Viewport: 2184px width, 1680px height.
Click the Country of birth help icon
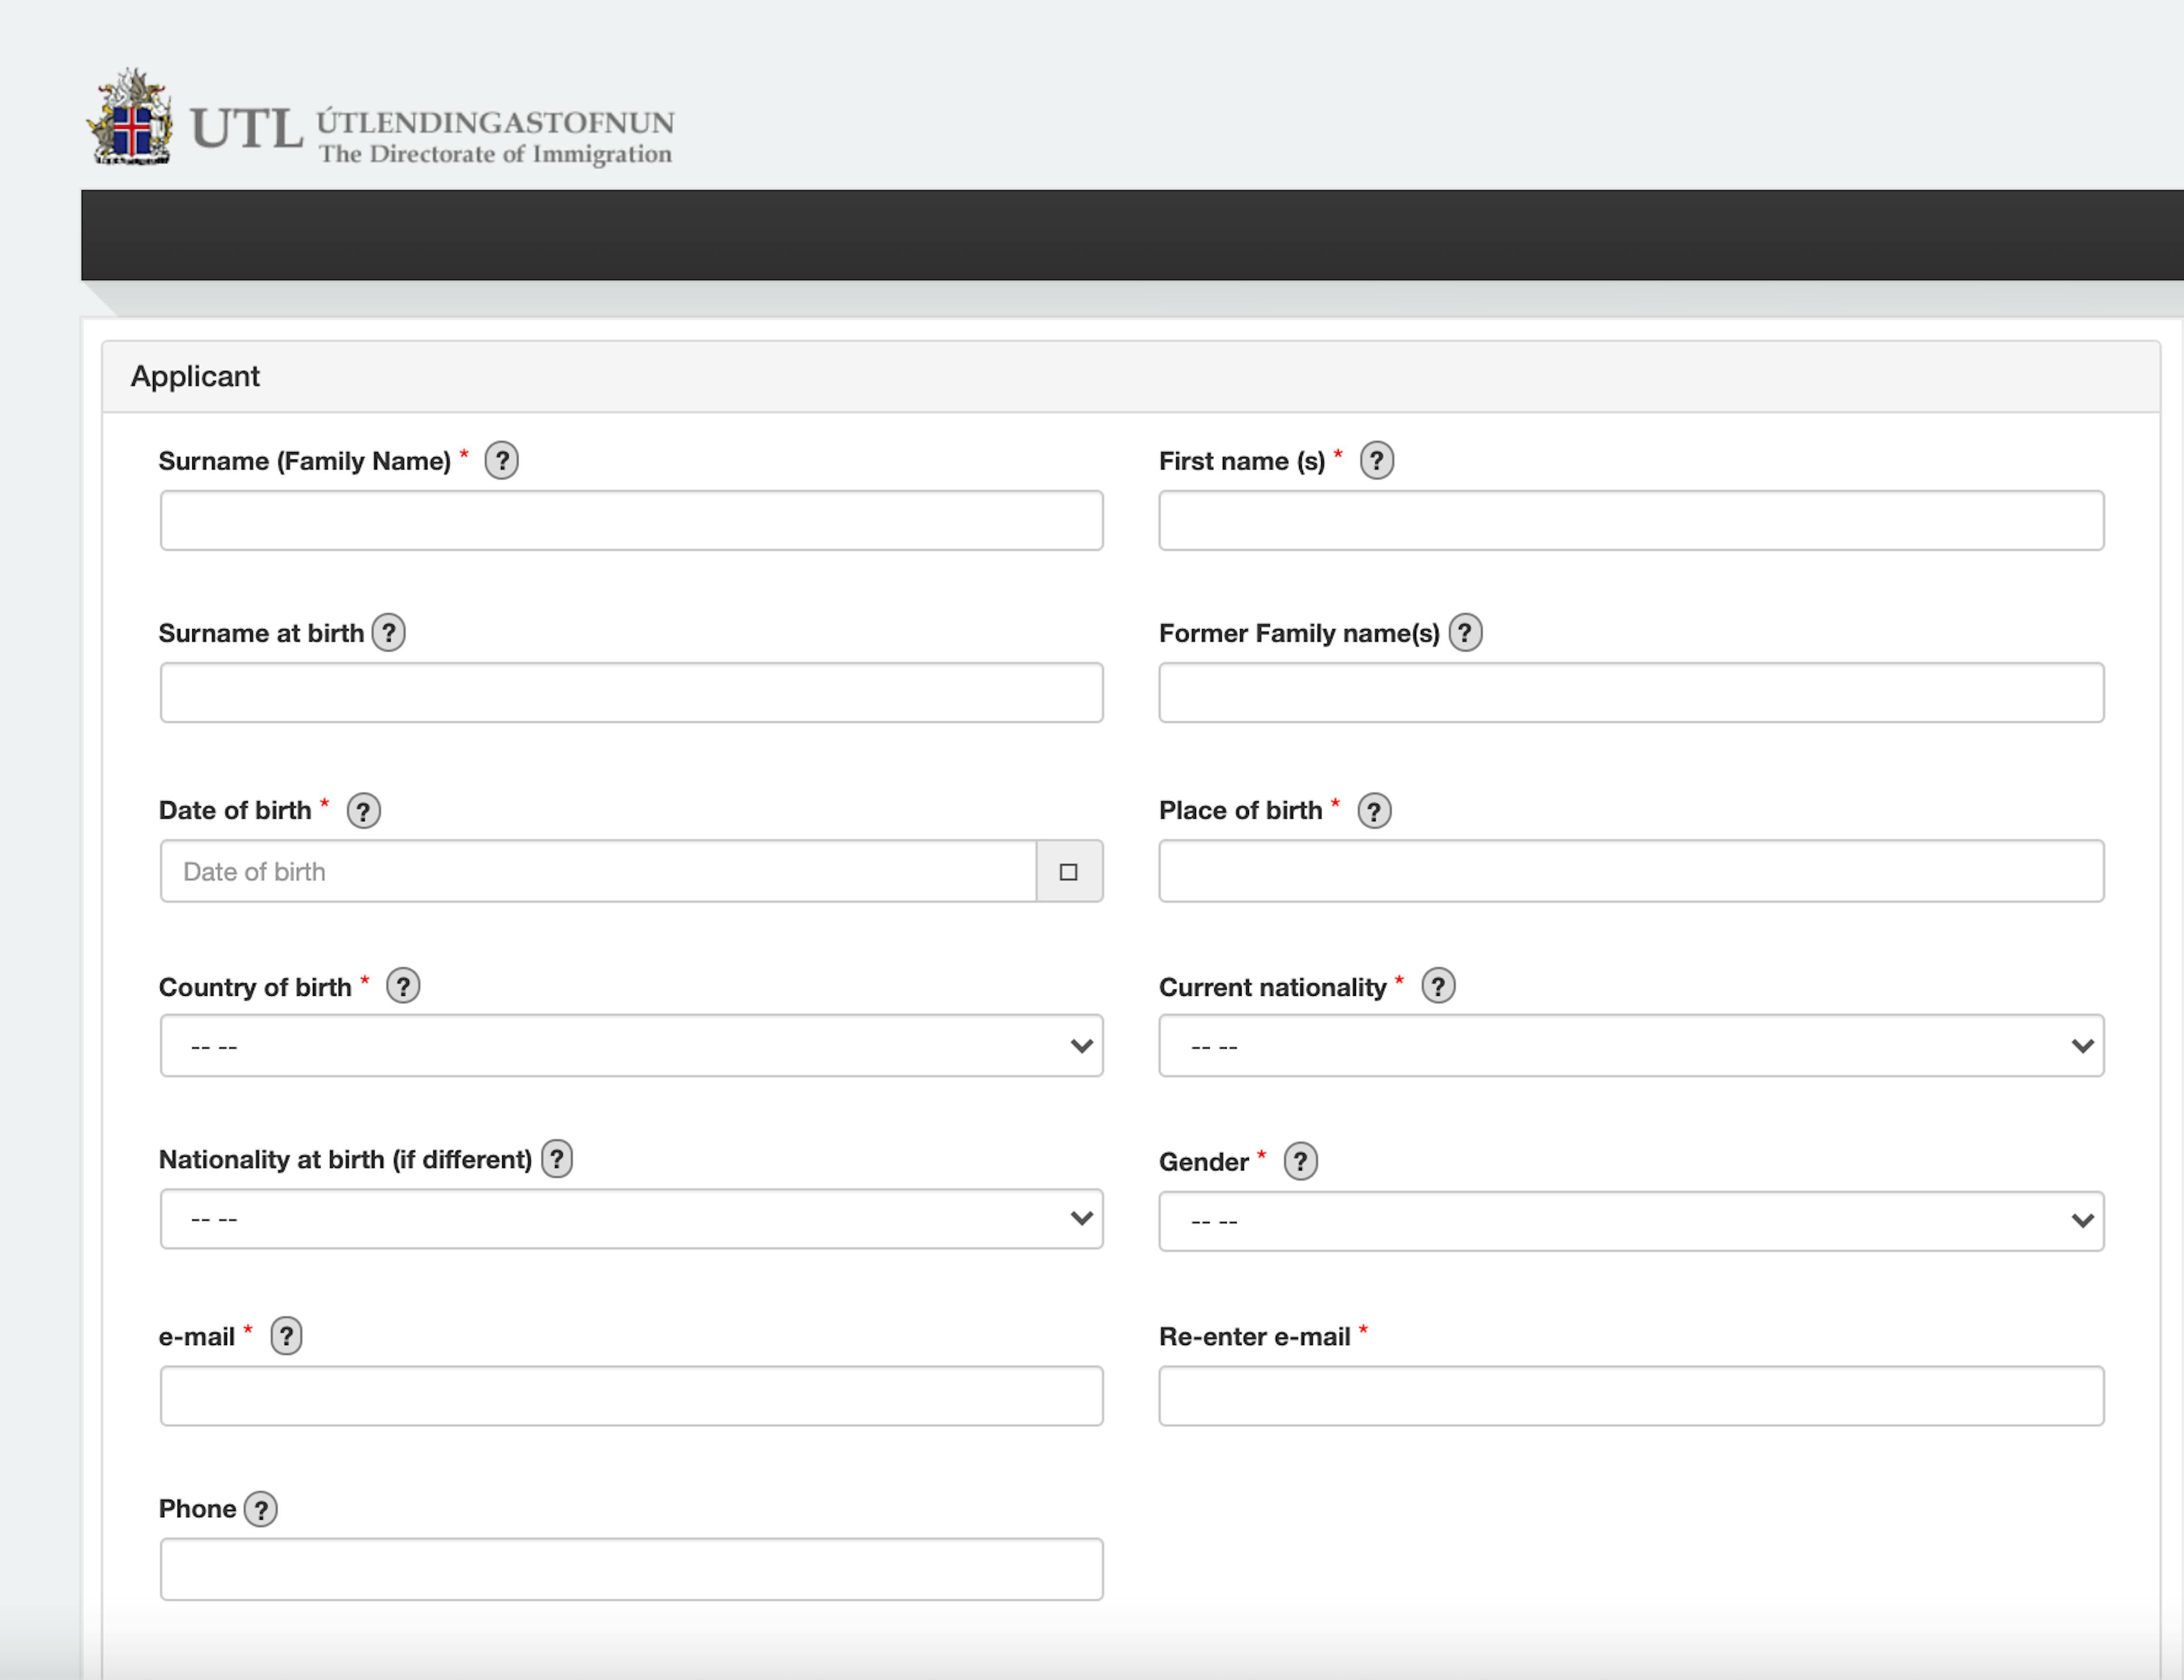point(403,987)
